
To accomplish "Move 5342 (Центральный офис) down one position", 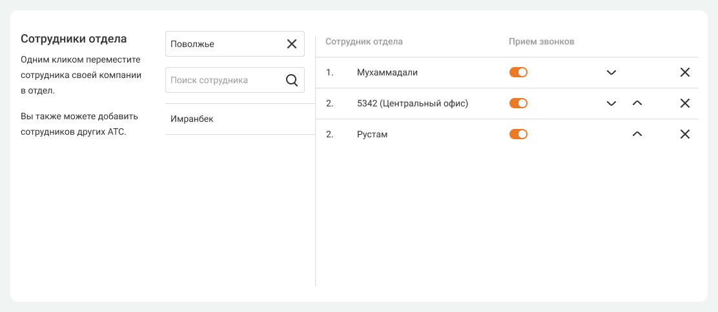I will pyautogui.click(x=611, y=103).
